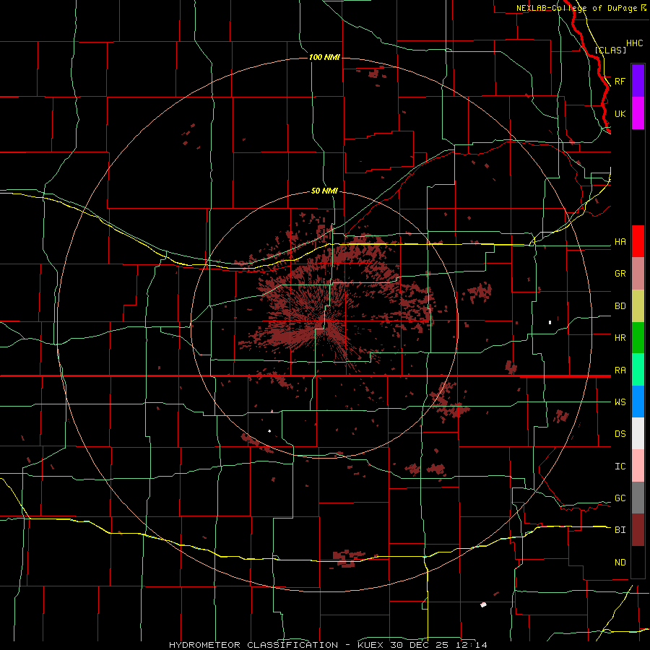
Task: Click the KUEX station identifier
Action: pyautogui.click(x=371, y=645)
